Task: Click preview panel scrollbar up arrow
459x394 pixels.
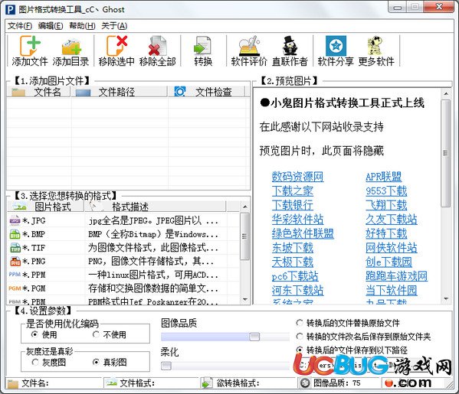Action: coord(446,94)
